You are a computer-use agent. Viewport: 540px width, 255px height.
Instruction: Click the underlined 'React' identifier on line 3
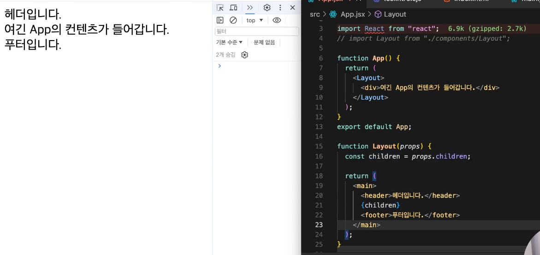click(374, 29)
